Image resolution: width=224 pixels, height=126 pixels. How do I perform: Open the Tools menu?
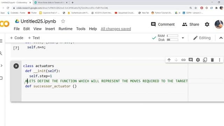click(x=81, y=29)
